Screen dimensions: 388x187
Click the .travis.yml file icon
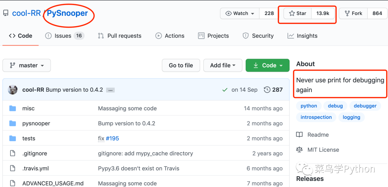click(12, 168)
